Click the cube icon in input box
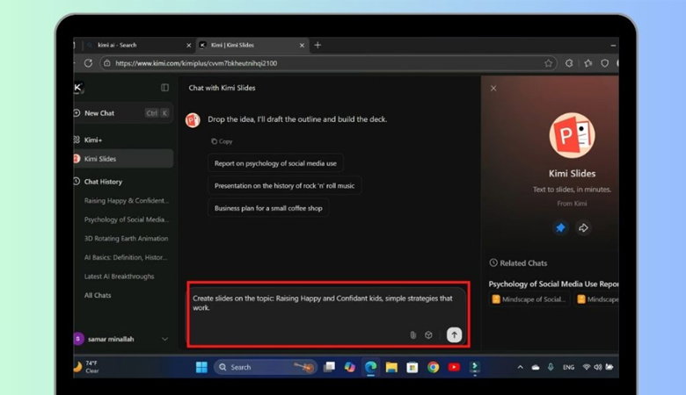Image resolution: width=686 pixels, height=395 pixels. (428, 334)
